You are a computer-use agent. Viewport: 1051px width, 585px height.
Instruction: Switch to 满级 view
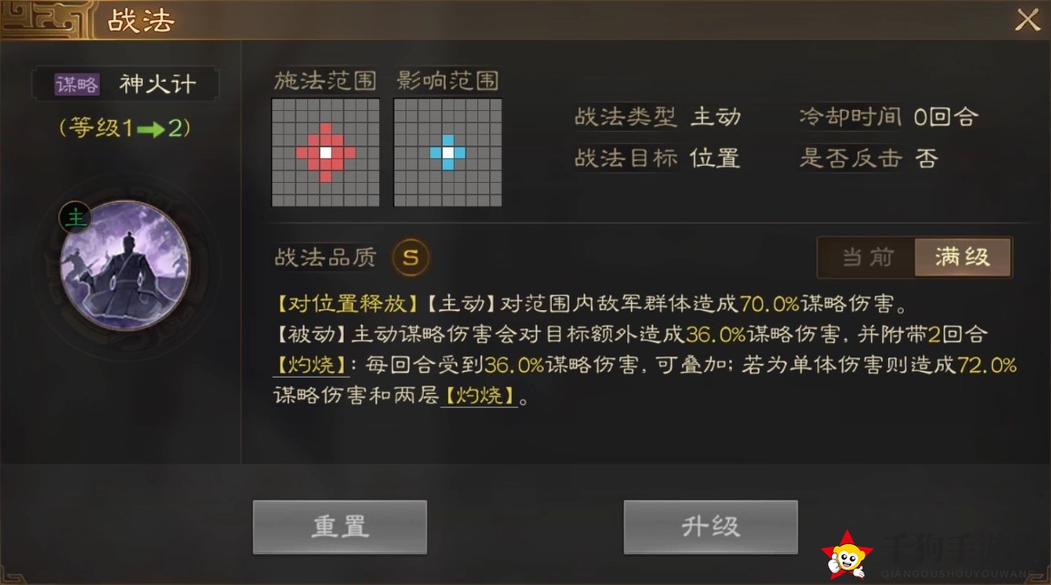pyautogui.click(x=963, y=257)
